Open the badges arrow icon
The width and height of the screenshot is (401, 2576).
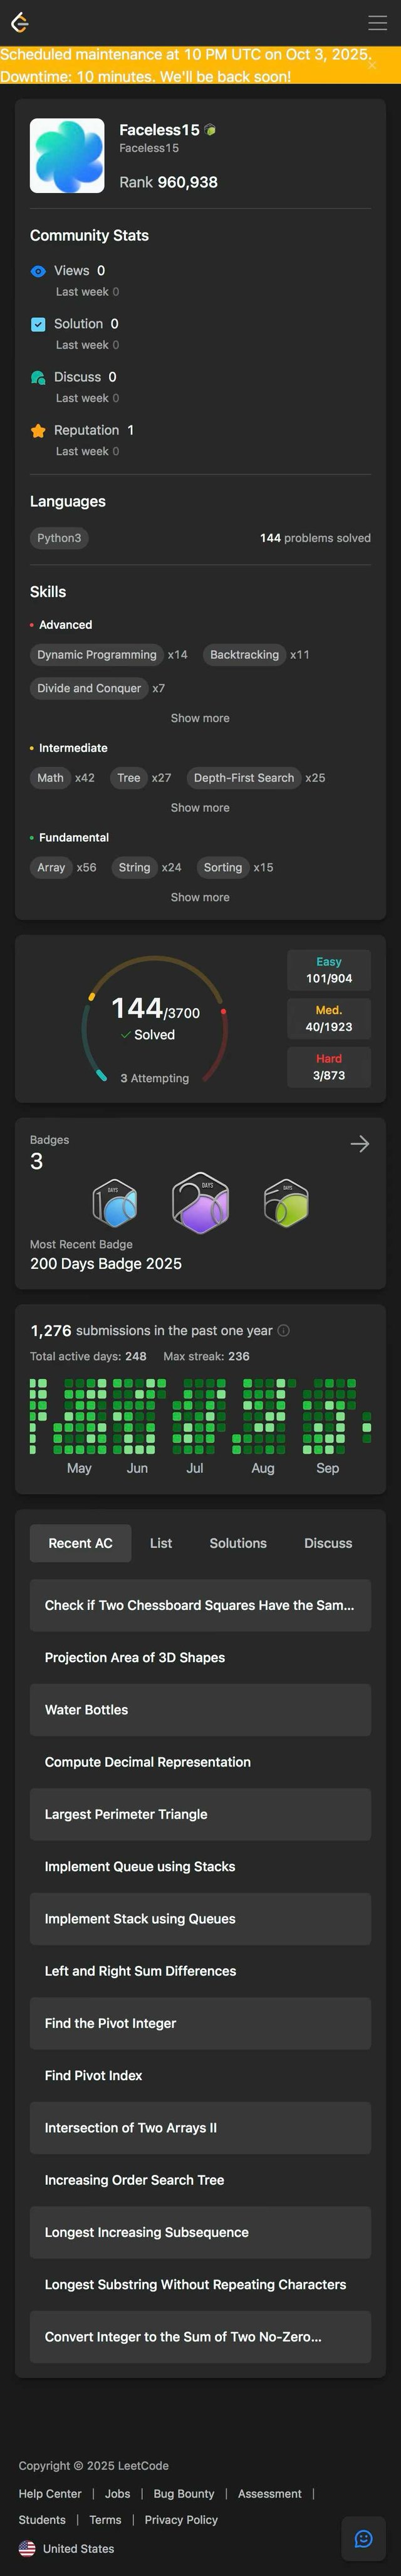tap(360, 1143)
